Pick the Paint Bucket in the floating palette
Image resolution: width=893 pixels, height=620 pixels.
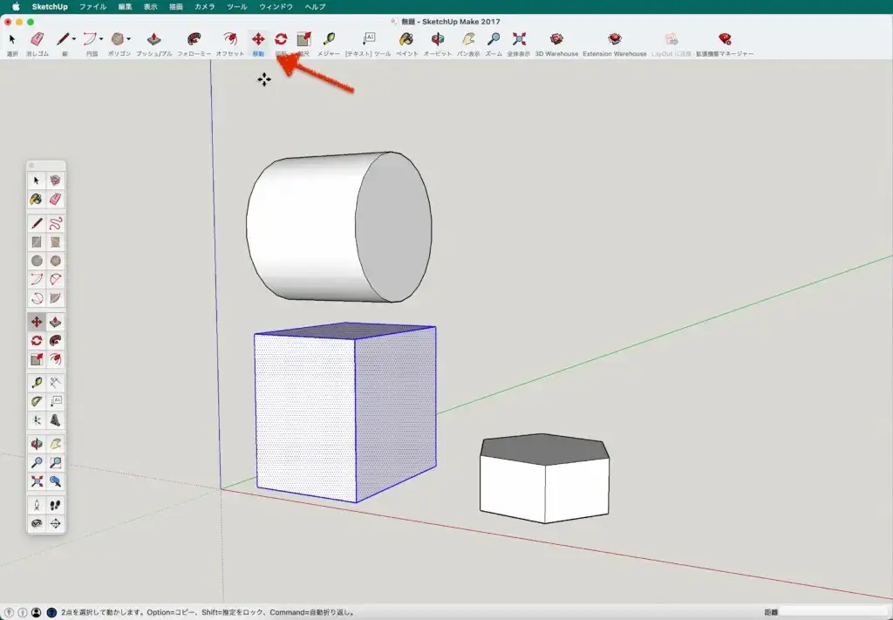[37, 200]
